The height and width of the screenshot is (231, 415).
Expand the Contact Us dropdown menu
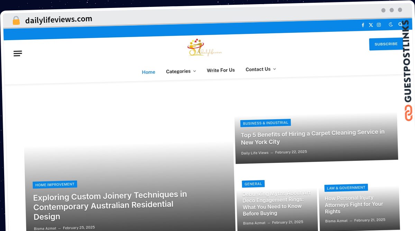pos(261,69)
